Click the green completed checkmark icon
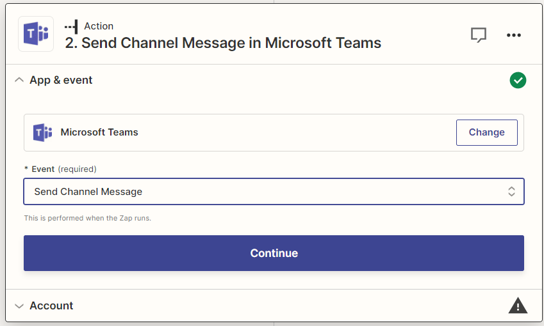 [x=518, y=81]
